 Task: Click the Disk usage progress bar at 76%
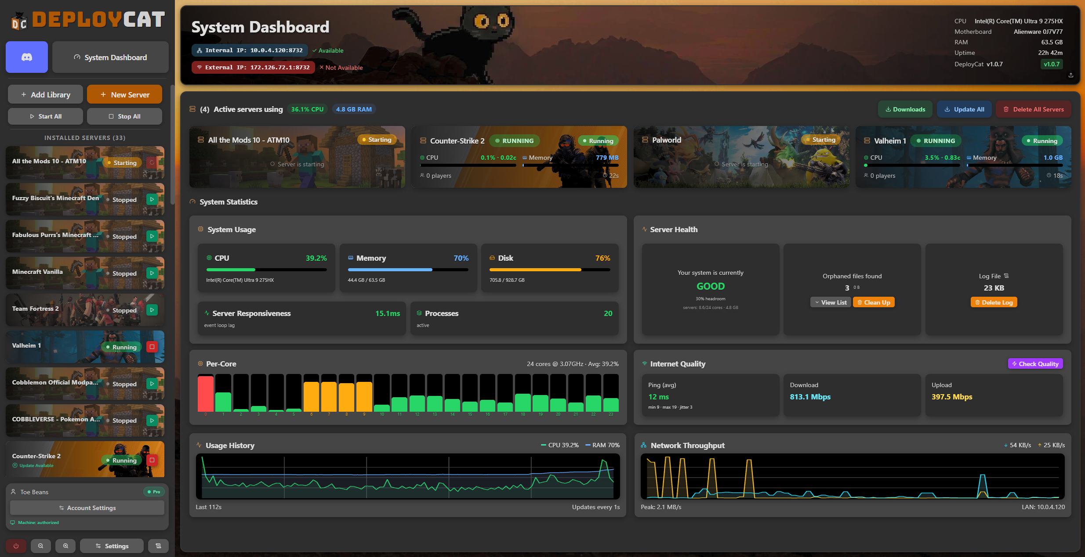click(550, 270)
